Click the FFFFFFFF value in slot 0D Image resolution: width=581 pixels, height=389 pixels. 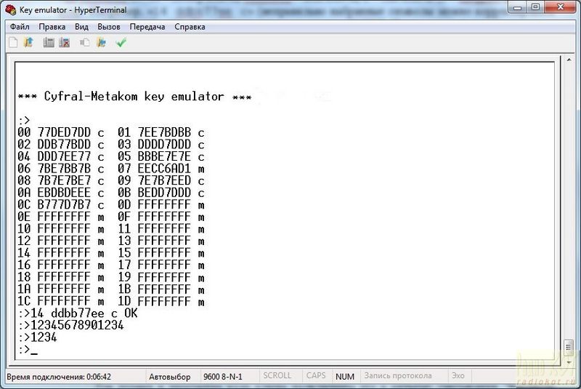tap(164, 205)
